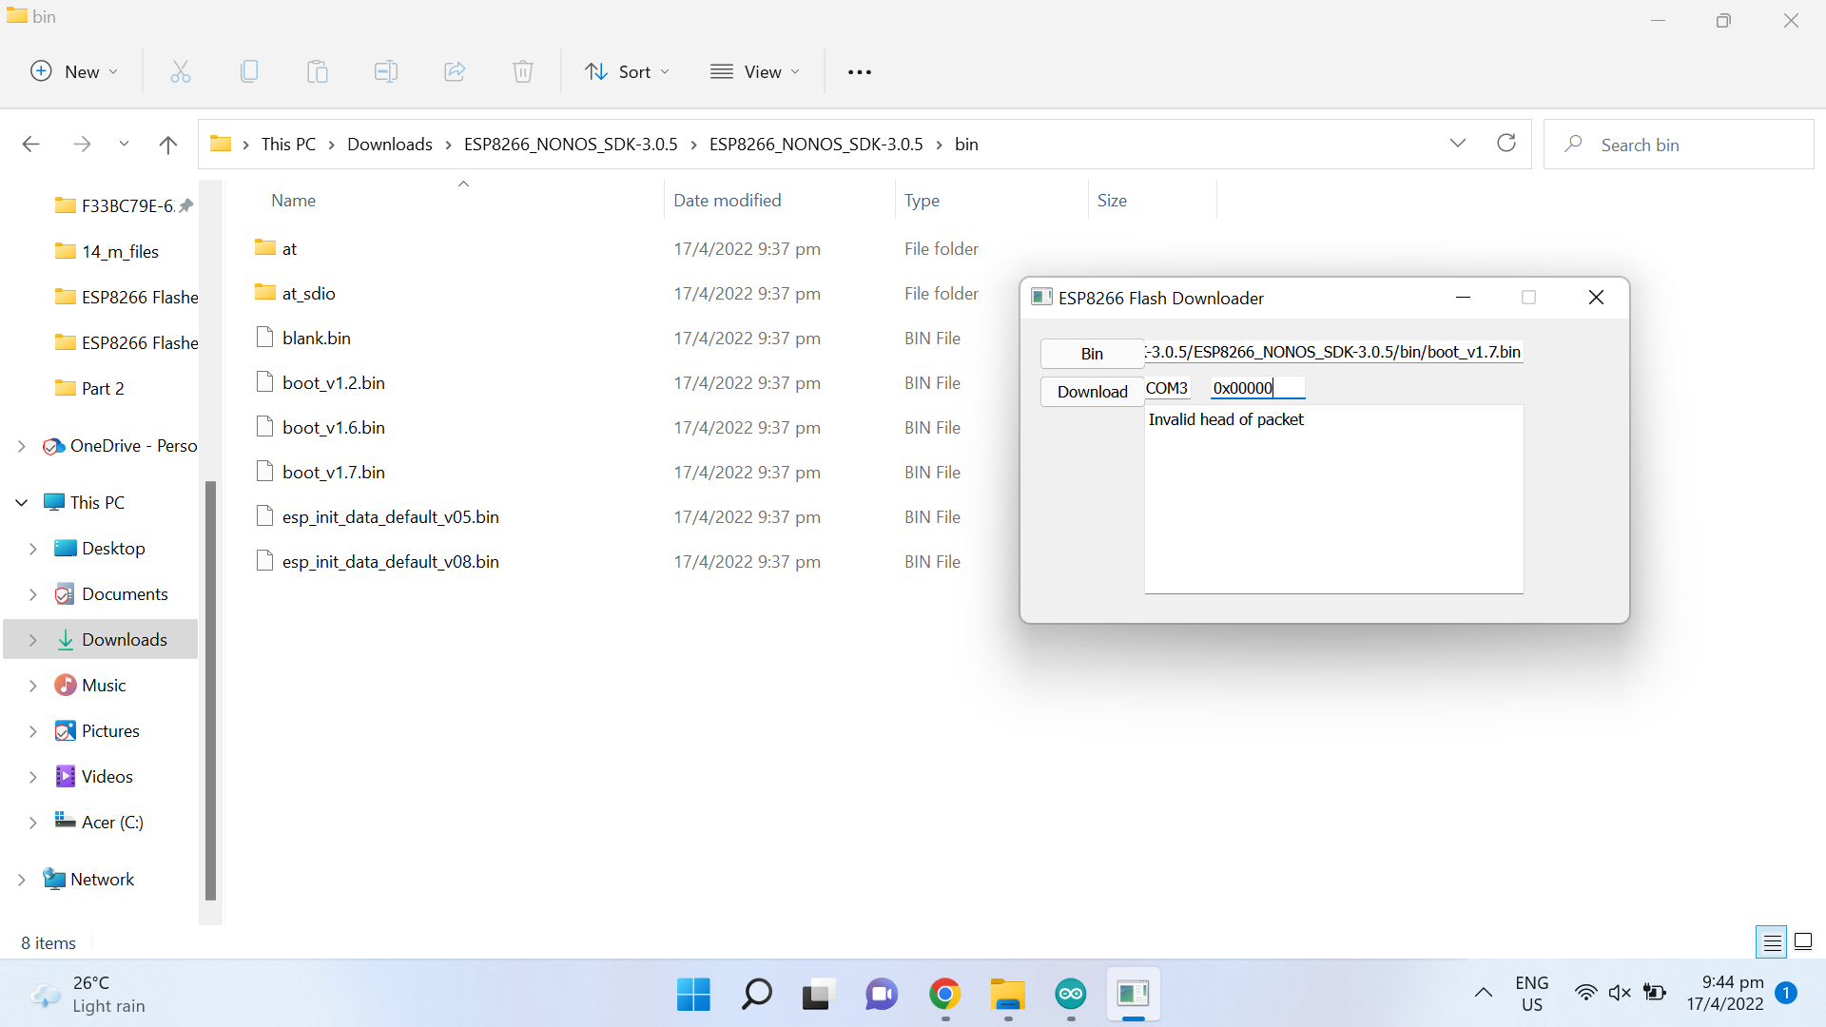1826x1027 pixels.
Task: Open the Sort dropdown menu
Action: point(628,72)
